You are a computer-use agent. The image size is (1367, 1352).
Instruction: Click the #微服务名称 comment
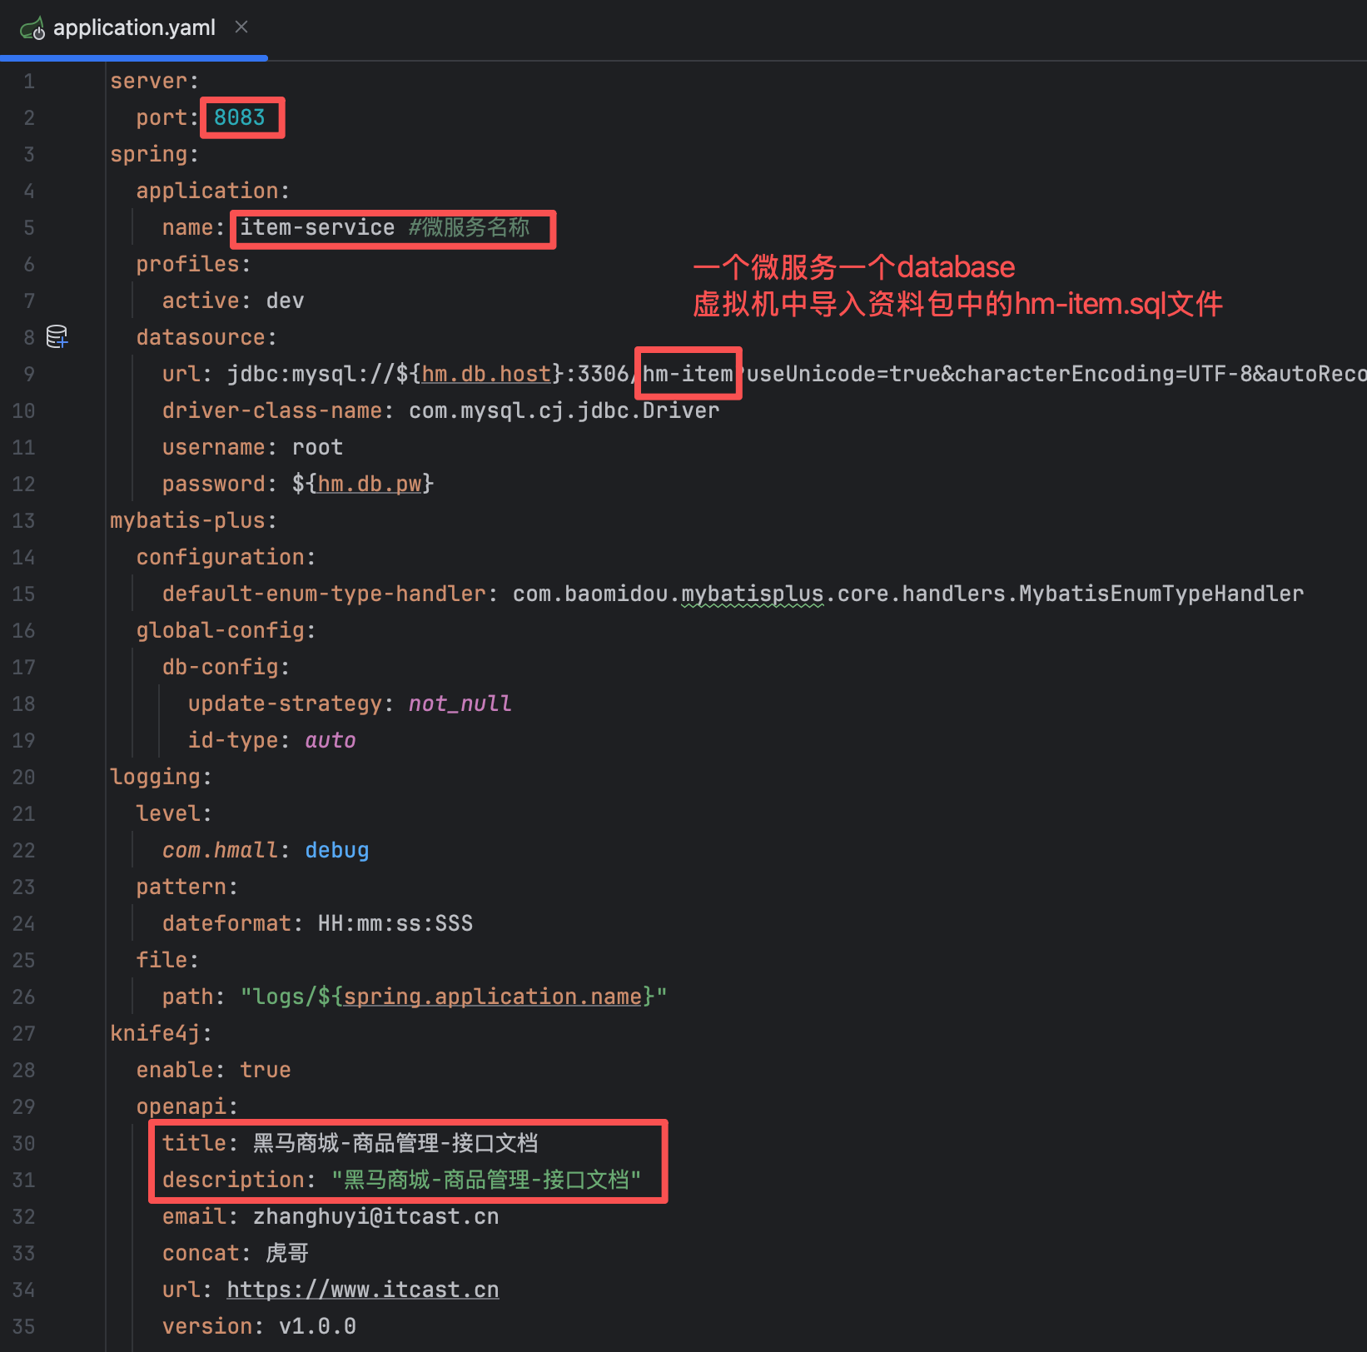470,227
